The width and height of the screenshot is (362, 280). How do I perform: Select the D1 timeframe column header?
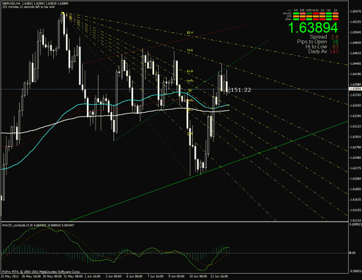pos(335,10)
